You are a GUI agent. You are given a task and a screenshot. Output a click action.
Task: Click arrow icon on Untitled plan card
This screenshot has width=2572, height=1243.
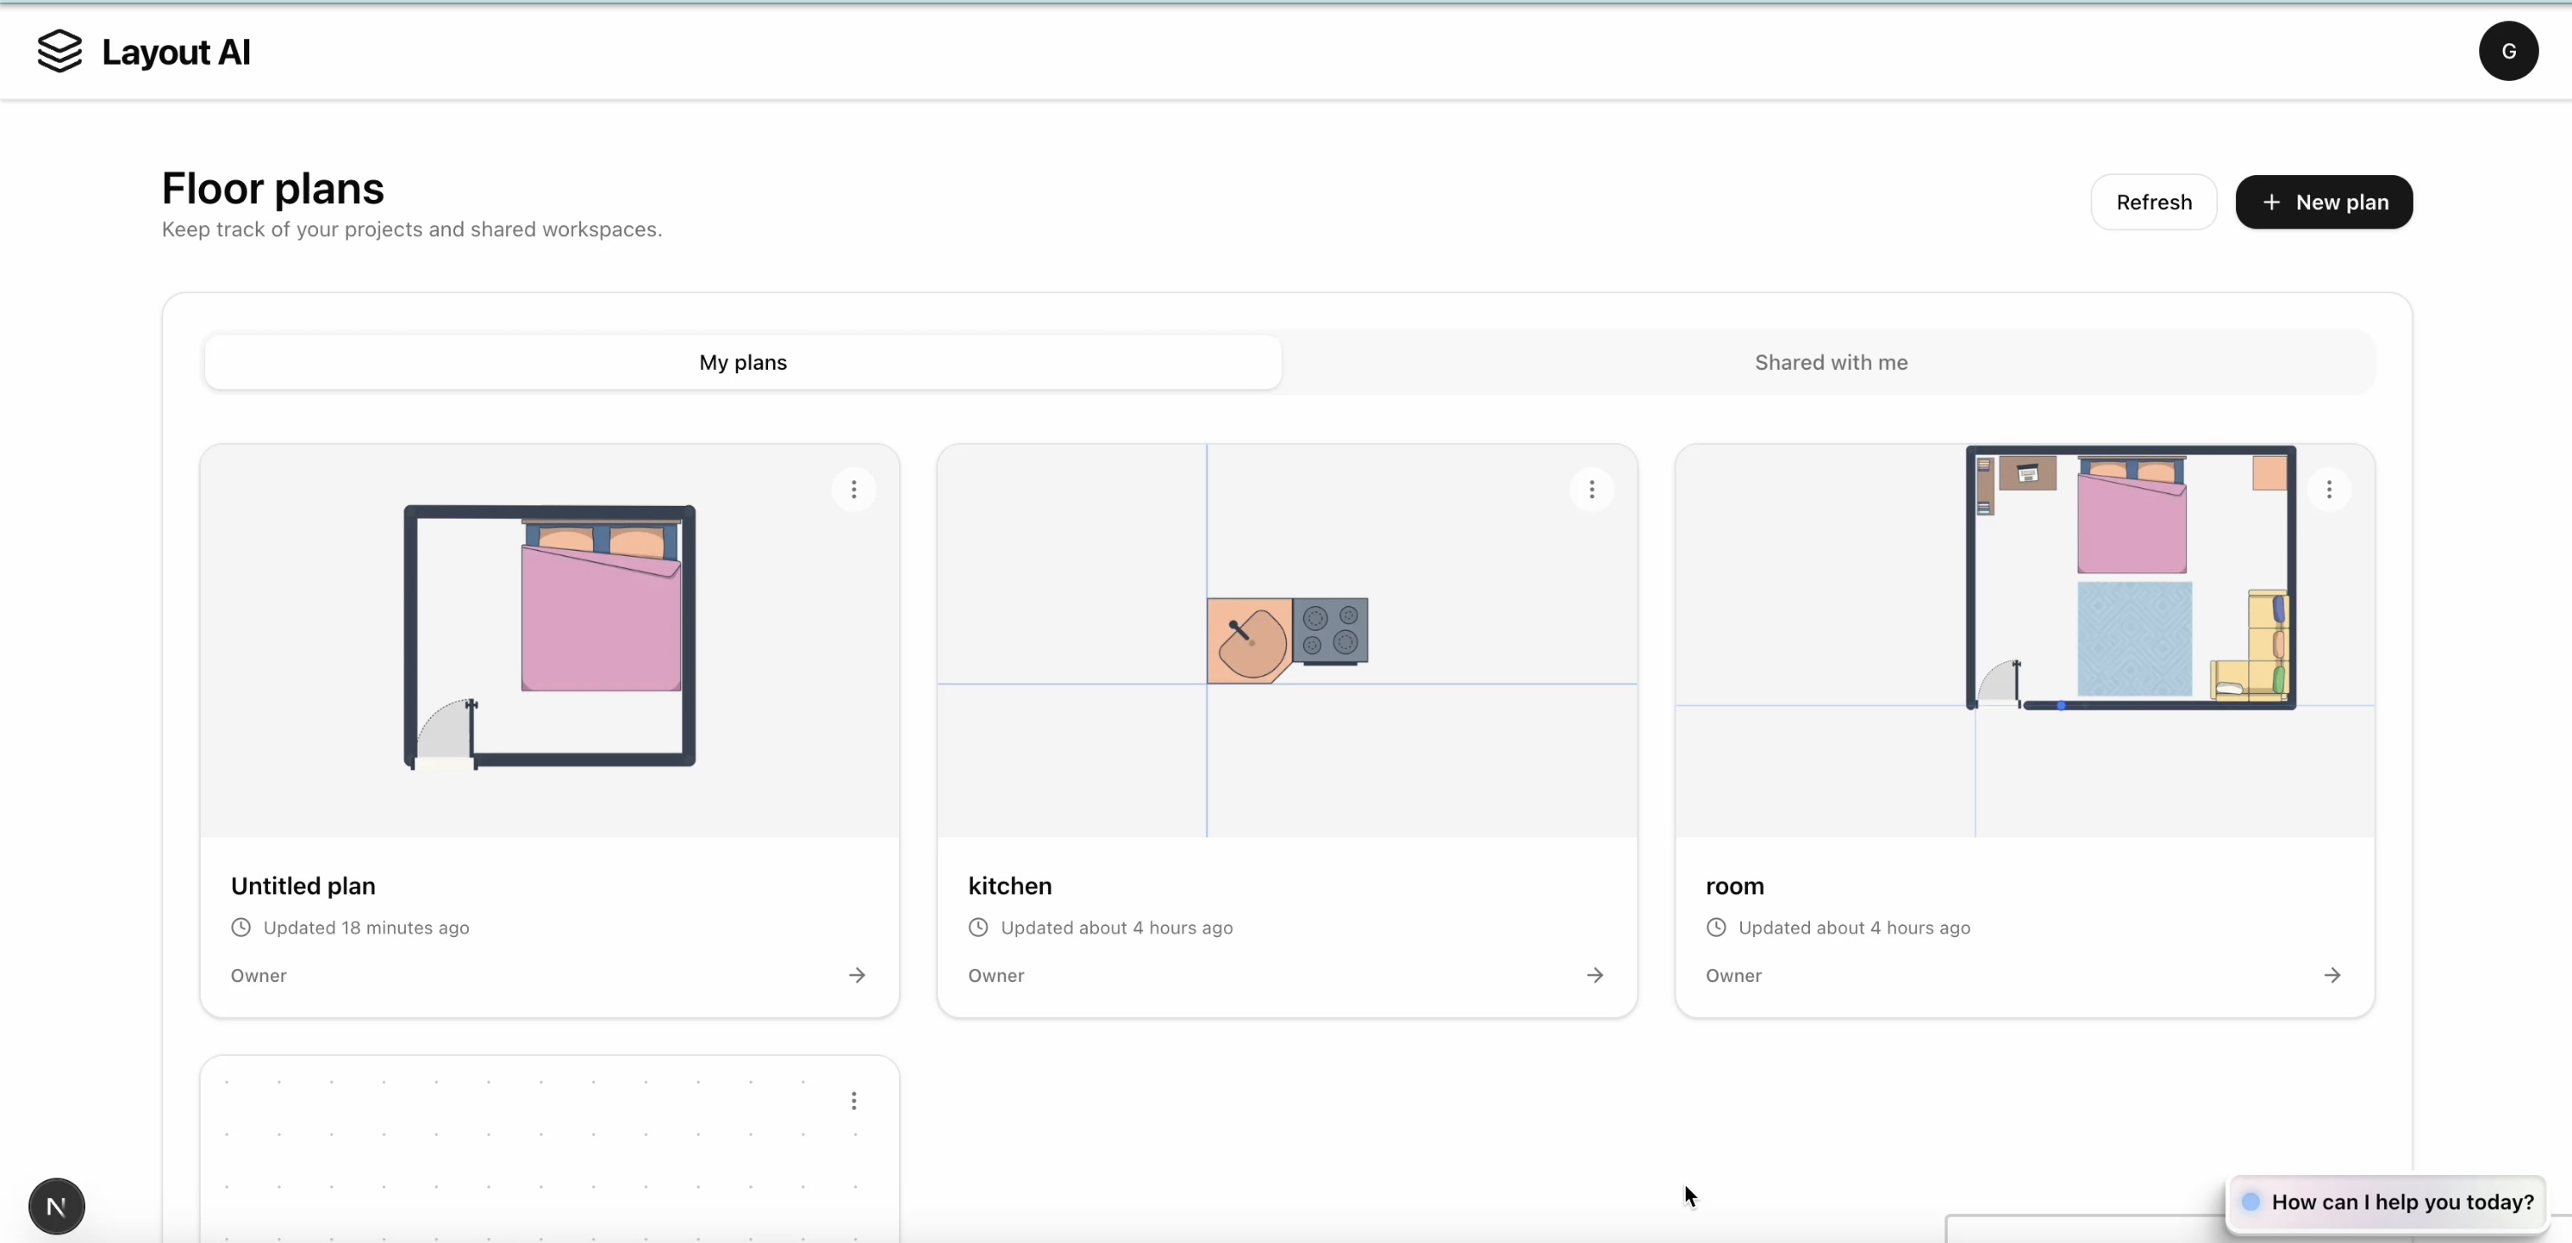click(856, 975)
